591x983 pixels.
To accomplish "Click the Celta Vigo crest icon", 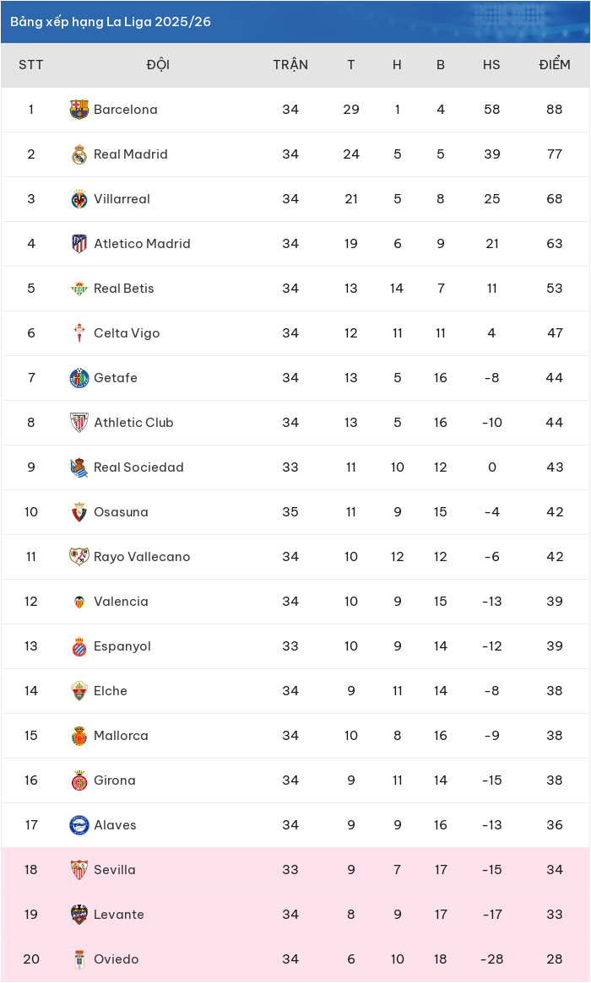I will [79, 333].
